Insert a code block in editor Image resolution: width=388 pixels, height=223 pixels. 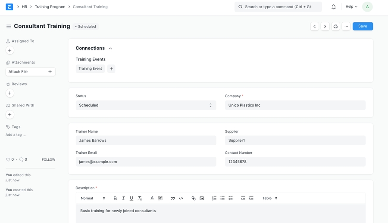coord(181,199)
